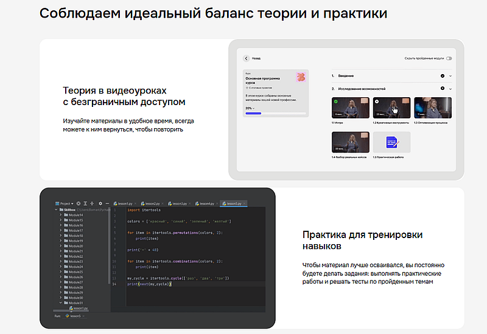
Task: Open the Project view dropdown
Action: tap(64, 203)
